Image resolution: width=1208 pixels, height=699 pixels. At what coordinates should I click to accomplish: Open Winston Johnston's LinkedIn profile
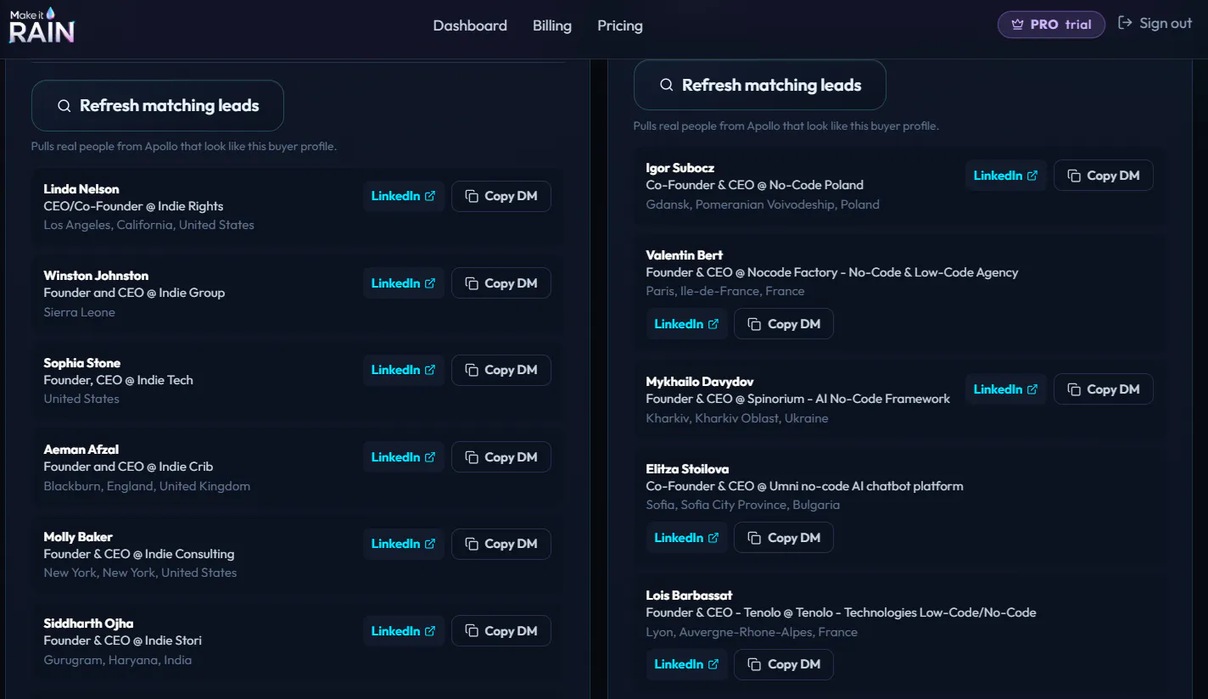404,283
